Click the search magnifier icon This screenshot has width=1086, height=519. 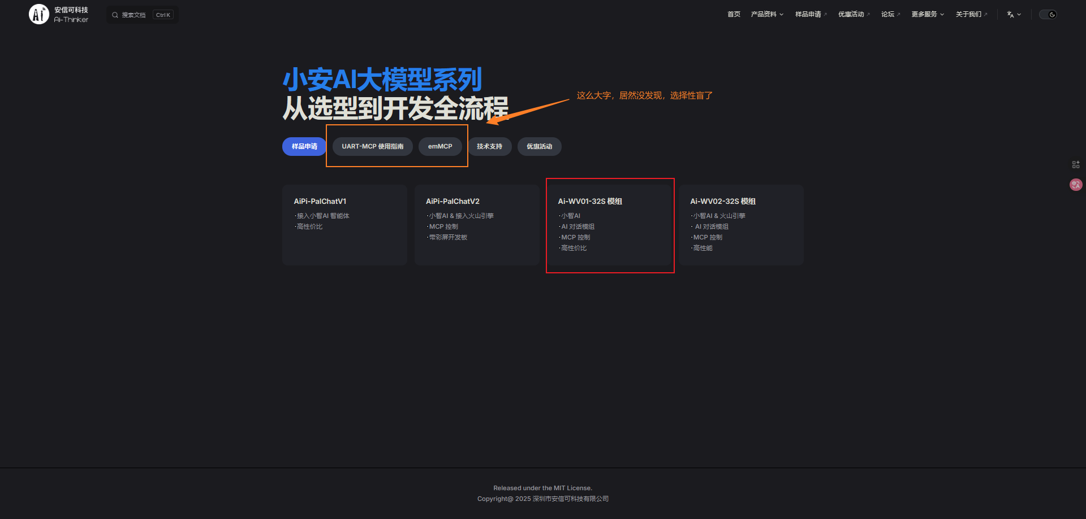tap(115, 15)
